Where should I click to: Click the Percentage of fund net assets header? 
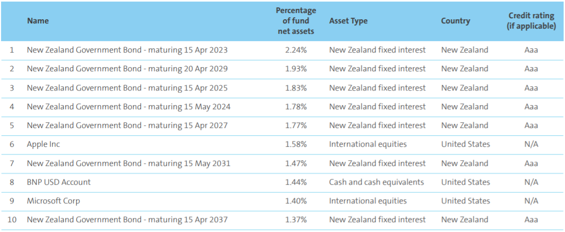tap(296, 21)
